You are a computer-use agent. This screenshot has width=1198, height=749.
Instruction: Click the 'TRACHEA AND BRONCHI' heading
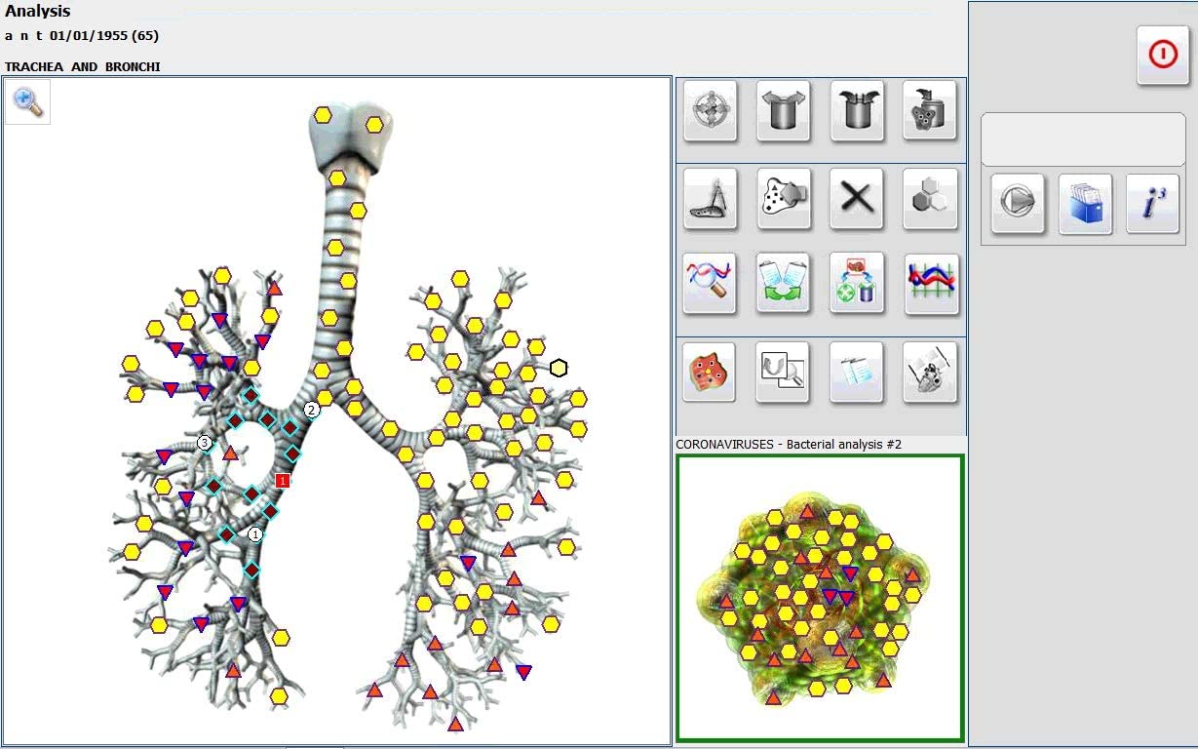pos(83,67)
